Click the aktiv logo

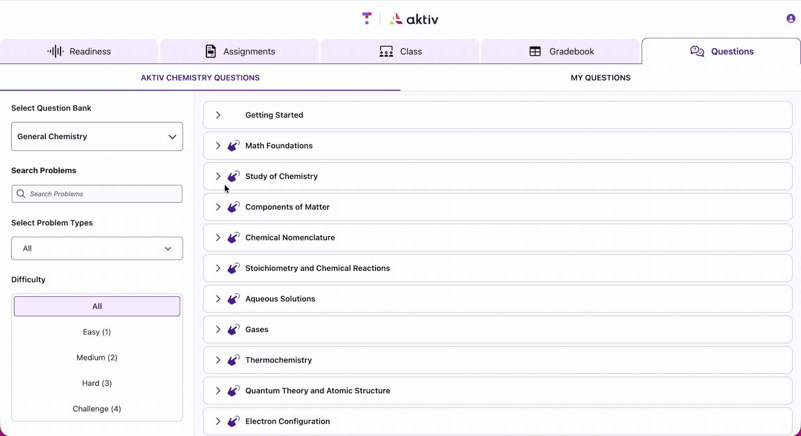(x=414, y=19)
